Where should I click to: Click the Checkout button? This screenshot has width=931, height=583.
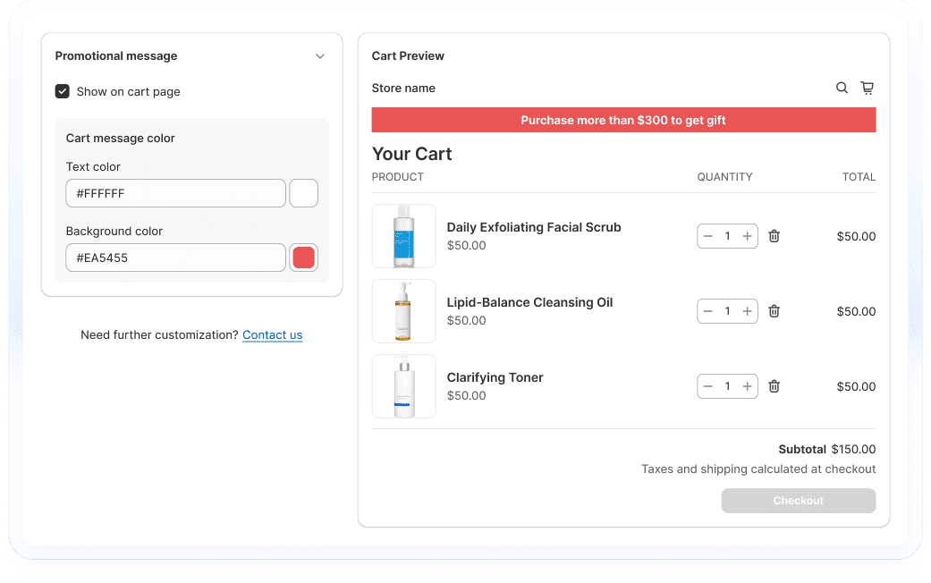pos(798,501)
